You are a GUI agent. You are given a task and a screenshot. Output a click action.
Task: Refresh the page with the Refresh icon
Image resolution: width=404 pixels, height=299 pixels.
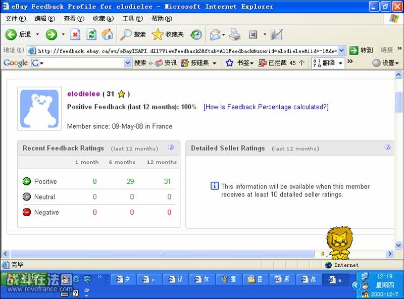tap(91, 34)
